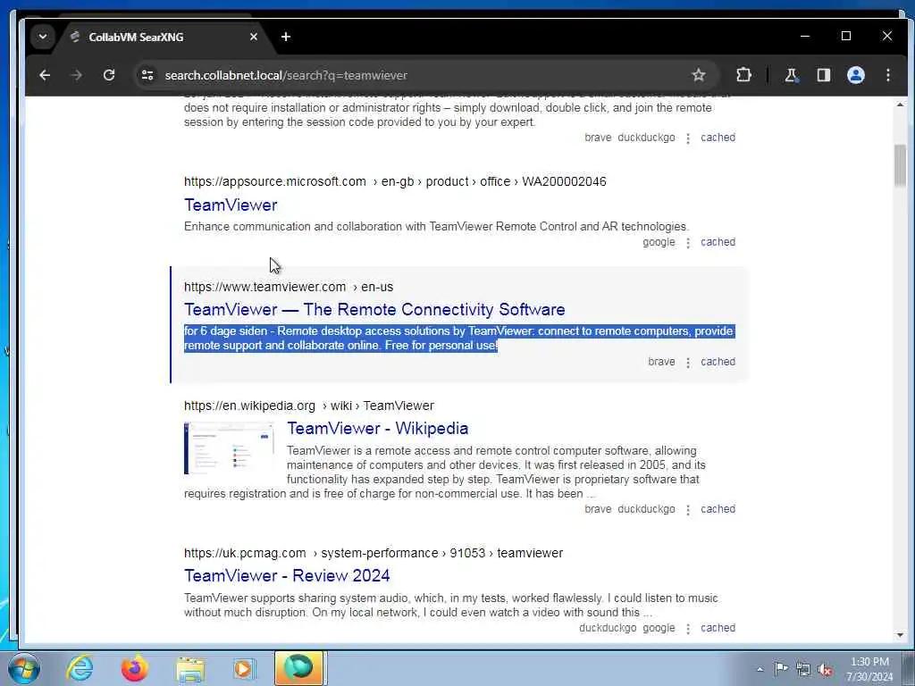Click the google engine label on appsource result

click(659, 242)
